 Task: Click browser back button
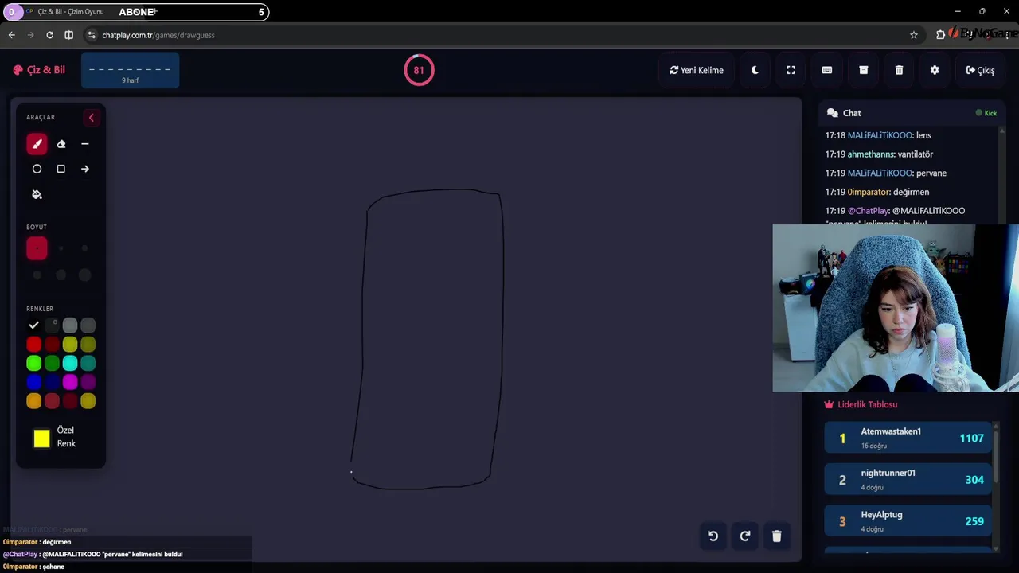pyautogui.click(x=11, y=35)
